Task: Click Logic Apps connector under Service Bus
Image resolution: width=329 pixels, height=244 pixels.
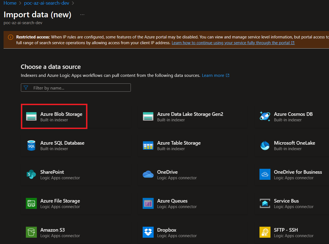Action: click(x=294, y=207)
